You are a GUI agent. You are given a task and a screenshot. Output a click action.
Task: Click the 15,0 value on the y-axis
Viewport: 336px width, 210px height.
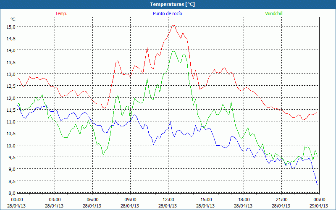(11, 27)
